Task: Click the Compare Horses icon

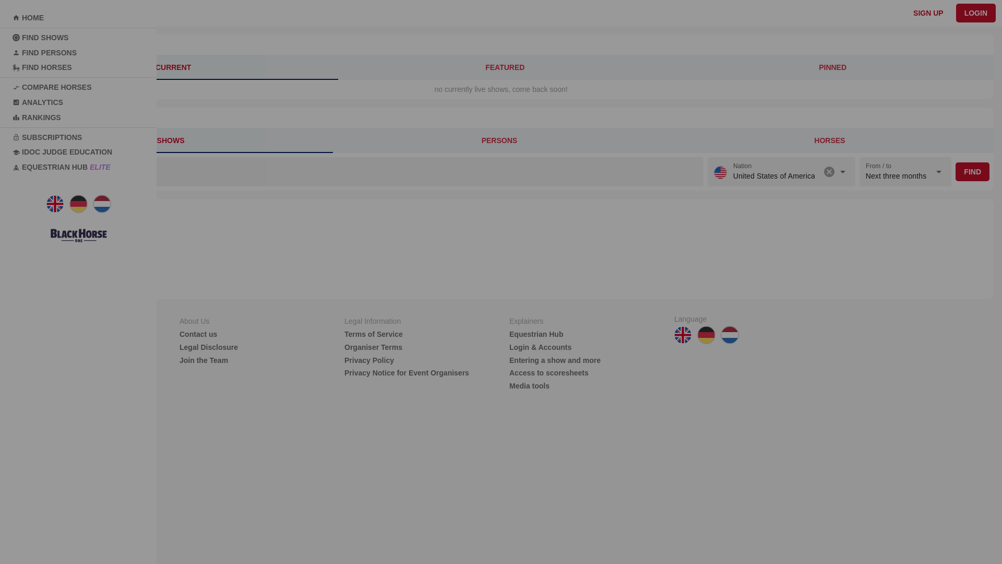Action: tap(16, 88)
